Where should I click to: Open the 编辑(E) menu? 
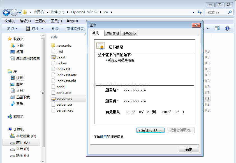pos(25,21)
